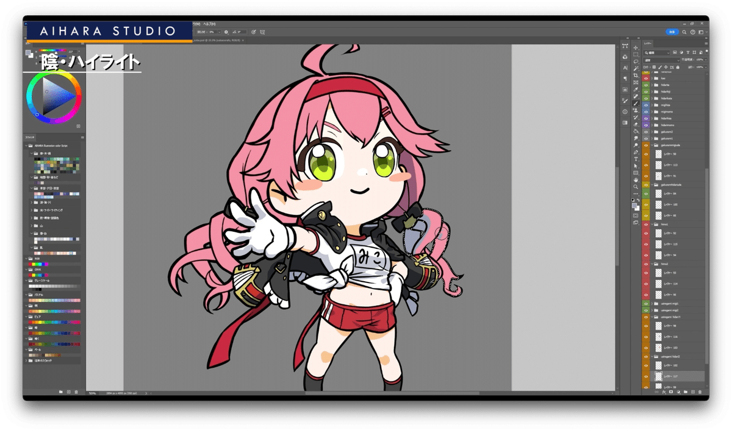
Task: Select the Hand tool
Action: [x=636, y=180]
